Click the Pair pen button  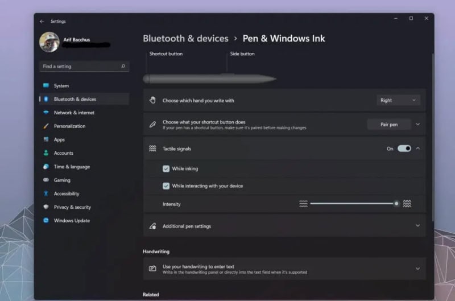389,125
